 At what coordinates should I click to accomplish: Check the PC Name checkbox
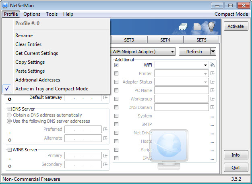pyautogui.click(x=116, y=90)
